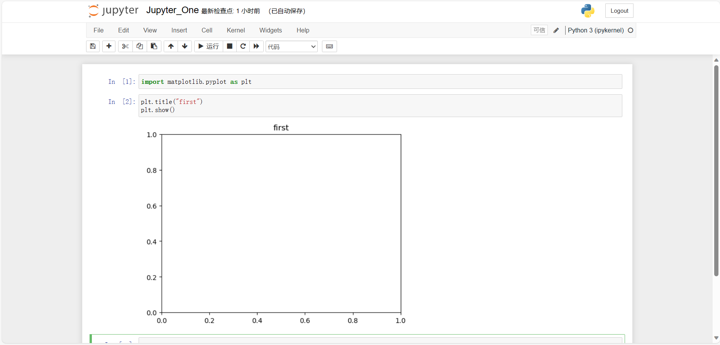The image size is (720, 345).
Task: Open the Help menu
Action: (303, 30)
